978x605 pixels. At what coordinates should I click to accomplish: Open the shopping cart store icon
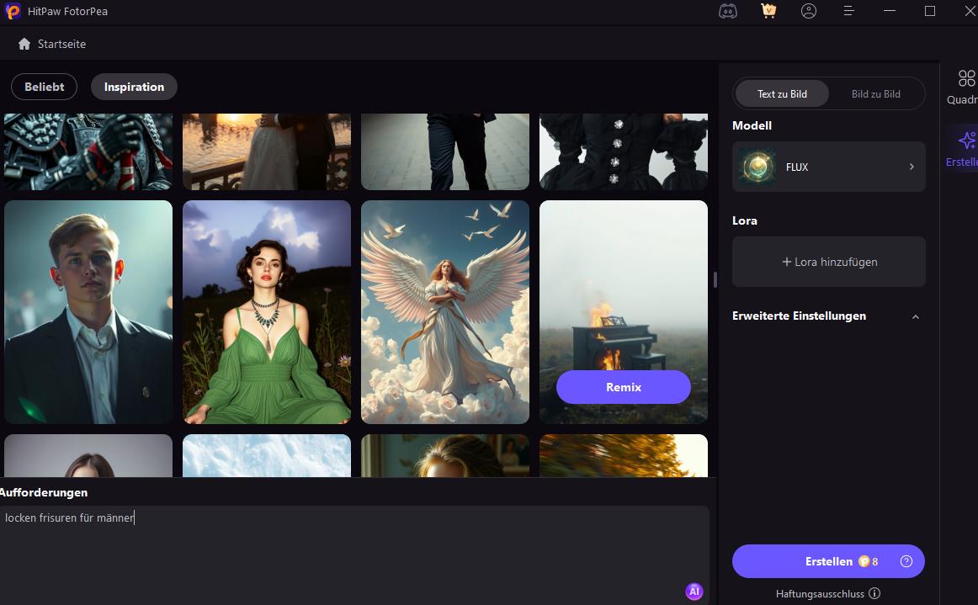point(768,11)
